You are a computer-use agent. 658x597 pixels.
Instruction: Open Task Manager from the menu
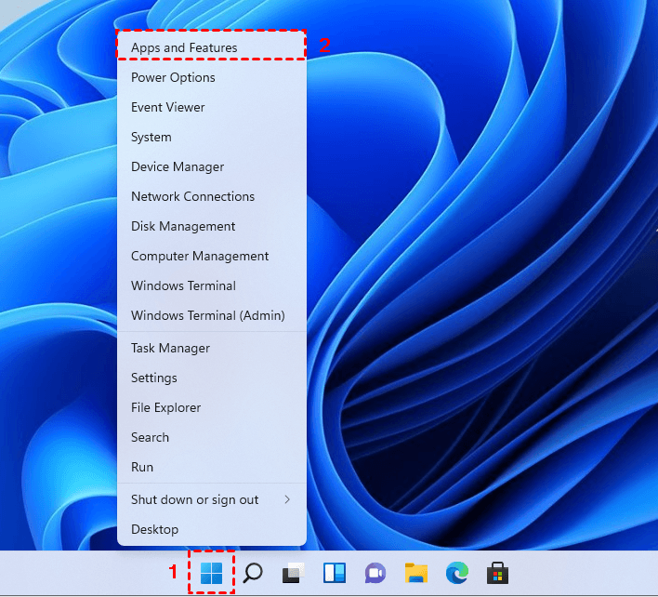coord(170,348)
